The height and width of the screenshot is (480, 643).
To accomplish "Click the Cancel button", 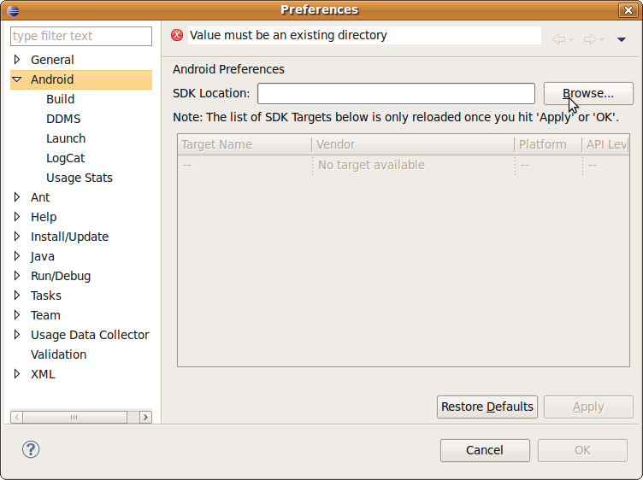I will tap(485, 450).
